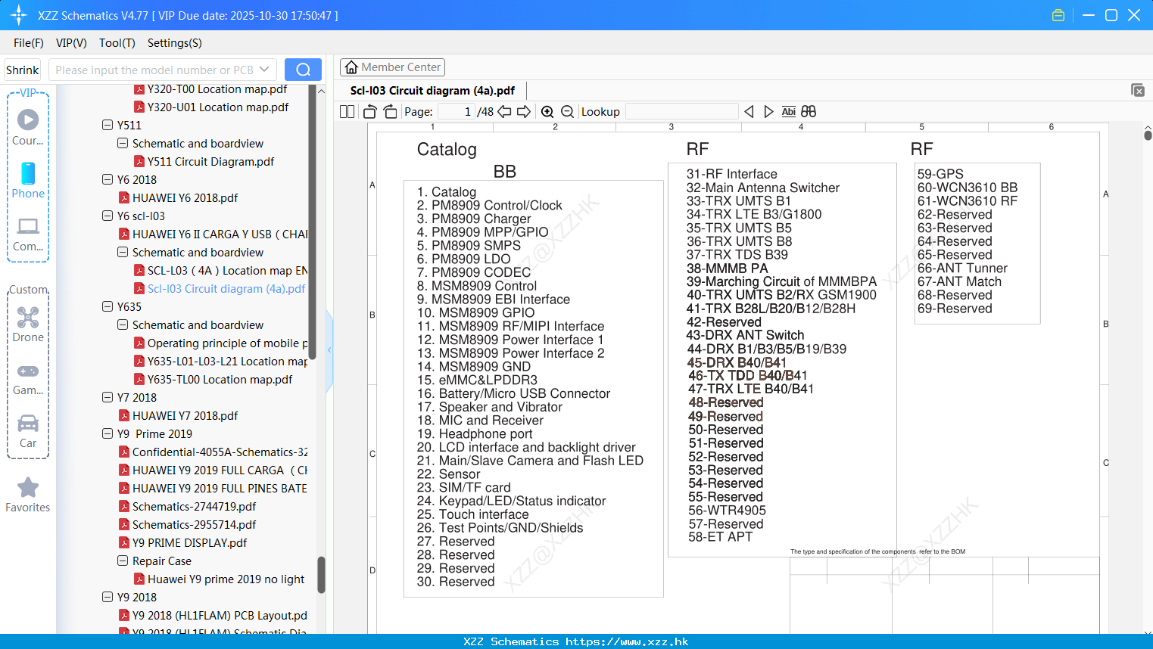Image resolution: width=1153 pixels, height=649 pixels.
Task: Zoom out of the schematic
Action: tap(567, 112)
